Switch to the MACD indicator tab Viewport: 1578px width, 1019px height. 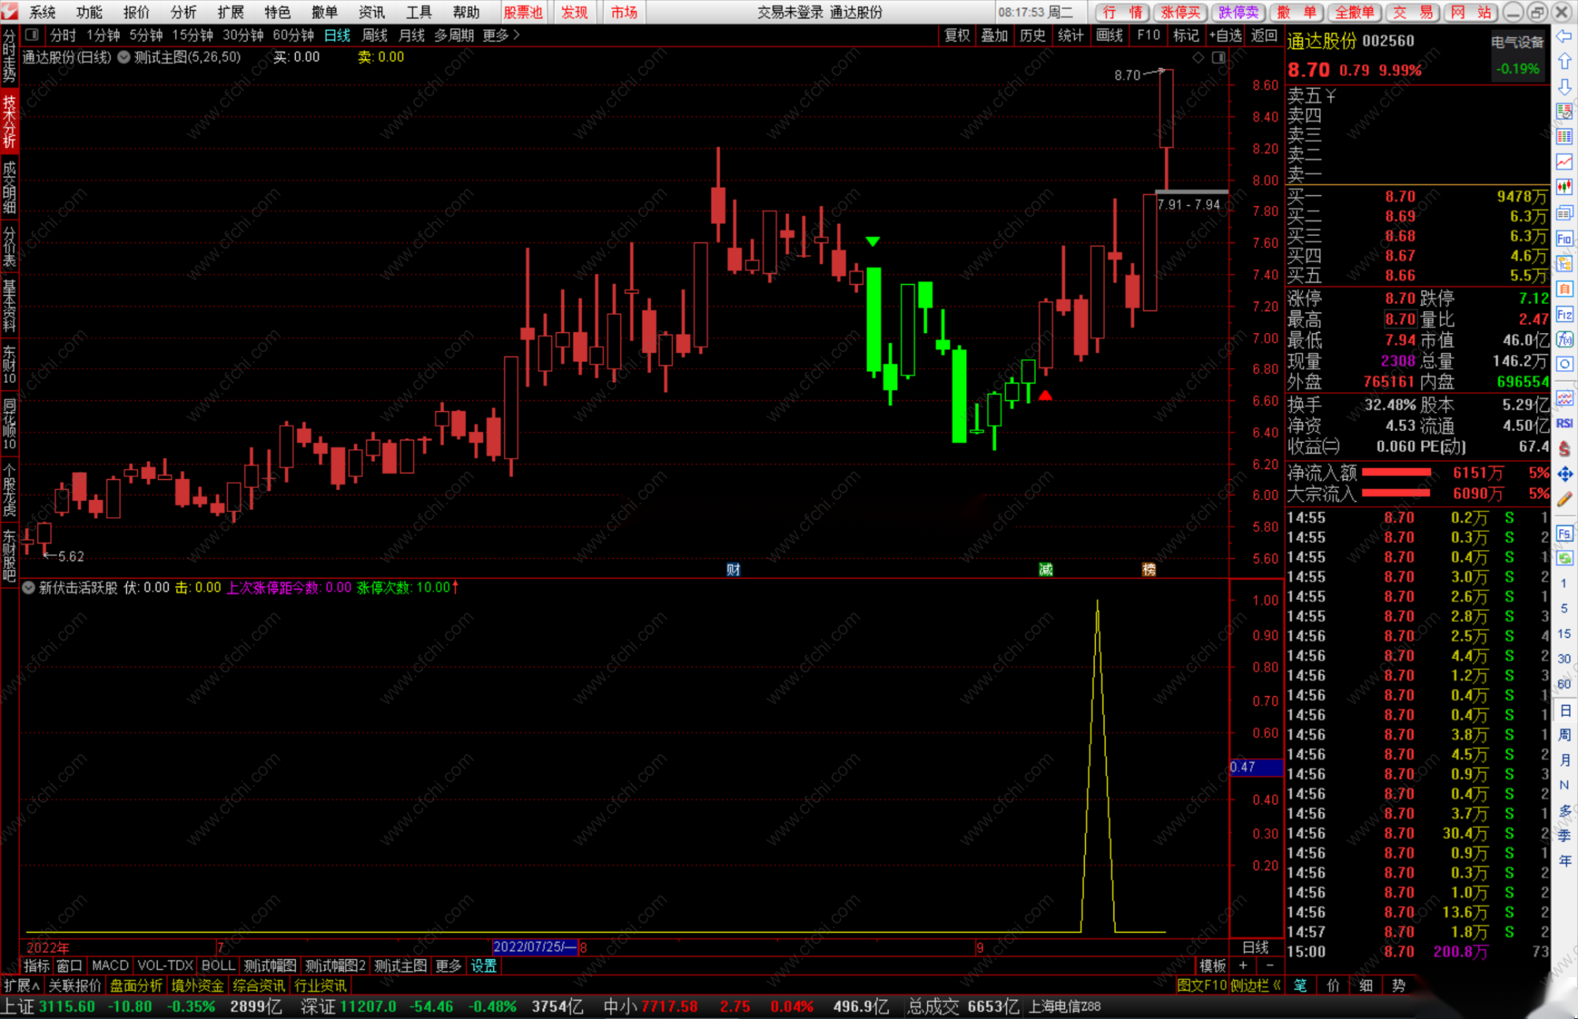coord(110,965)
